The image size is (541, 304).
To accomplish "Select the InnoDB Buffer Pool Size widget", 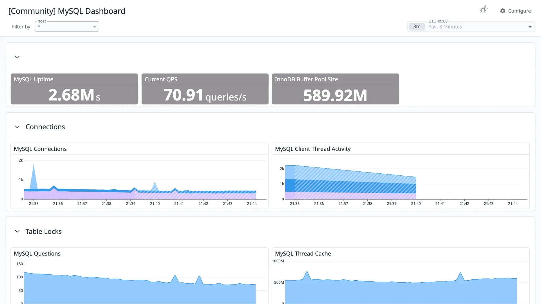I will point(335,89).
